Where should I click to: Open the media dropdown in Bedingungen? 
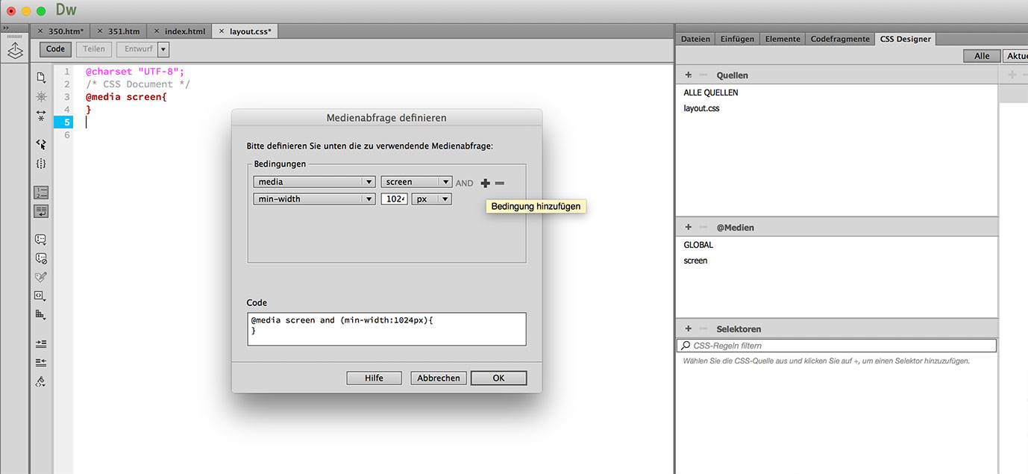coord(314,182)
